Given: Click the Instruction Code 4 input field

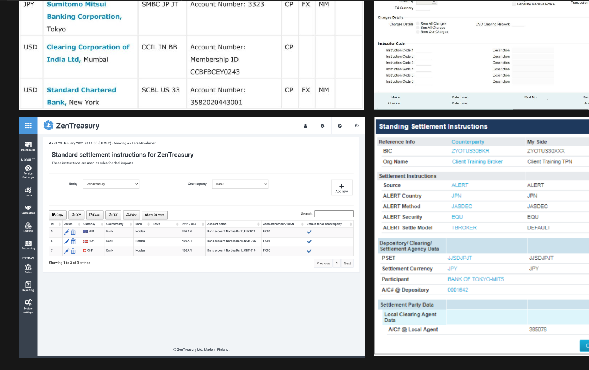Looking at the screenshot, I should 423,69.
